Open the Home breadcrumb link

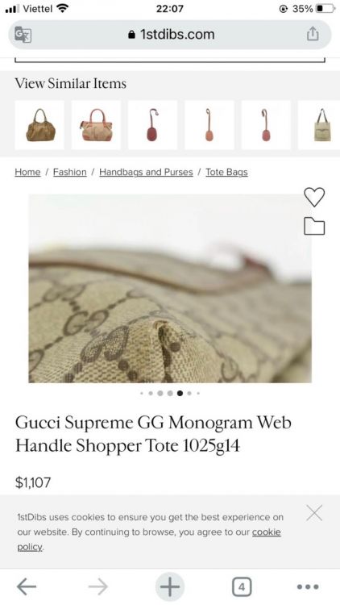27,172
